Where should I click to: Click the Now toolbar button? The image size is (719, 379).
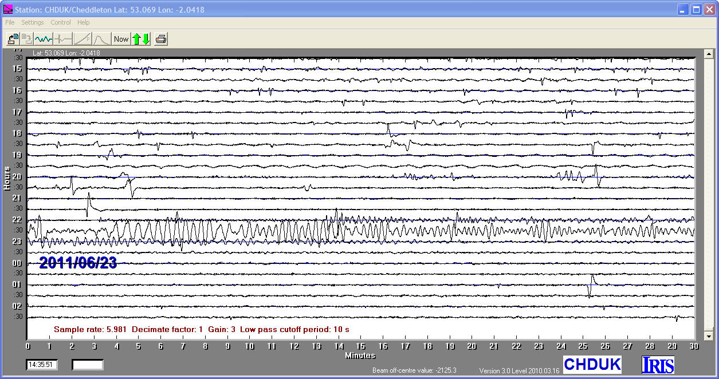pos(121,39)
